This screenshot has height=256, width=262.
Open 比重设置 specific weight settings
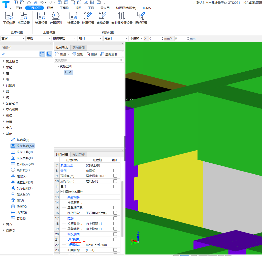click(x=88, y=18)
